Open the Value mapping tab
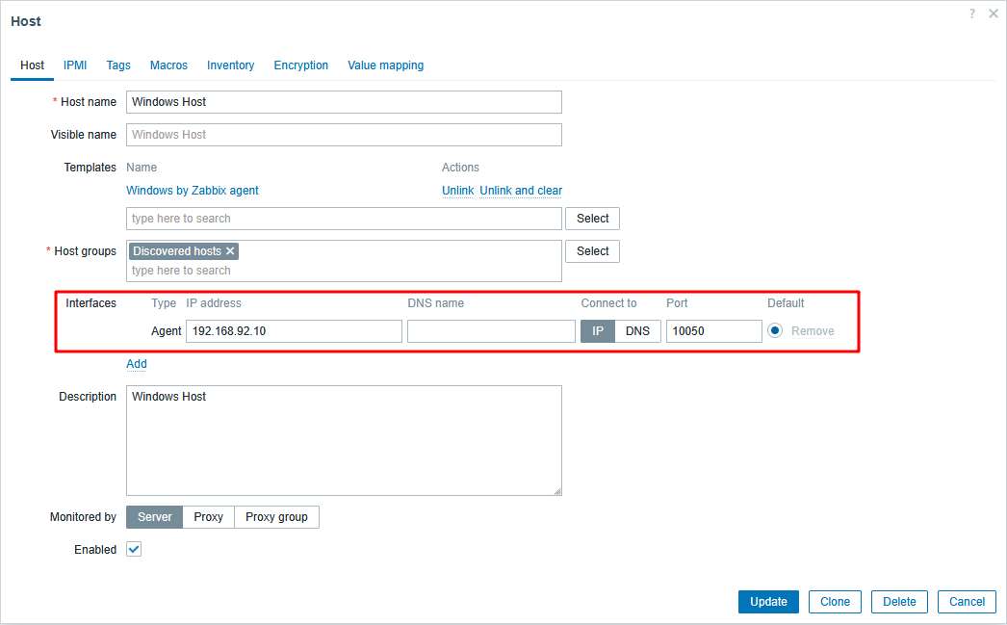Screen dimensions: 1007x625 tap(385, 65)
